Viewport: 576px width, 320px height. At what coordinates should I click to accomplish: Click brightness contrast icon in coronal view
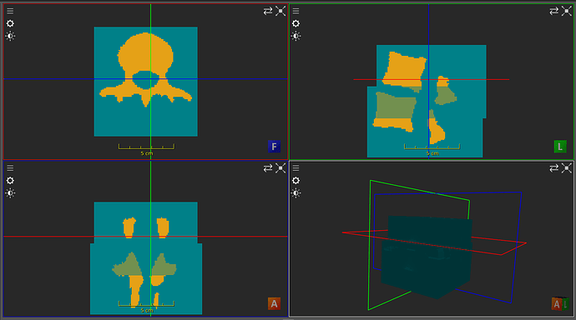tap(10, 192)
